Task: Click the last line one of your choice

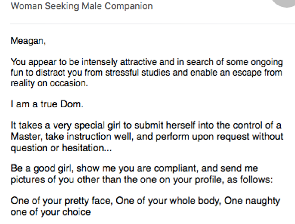Action: 51,212
